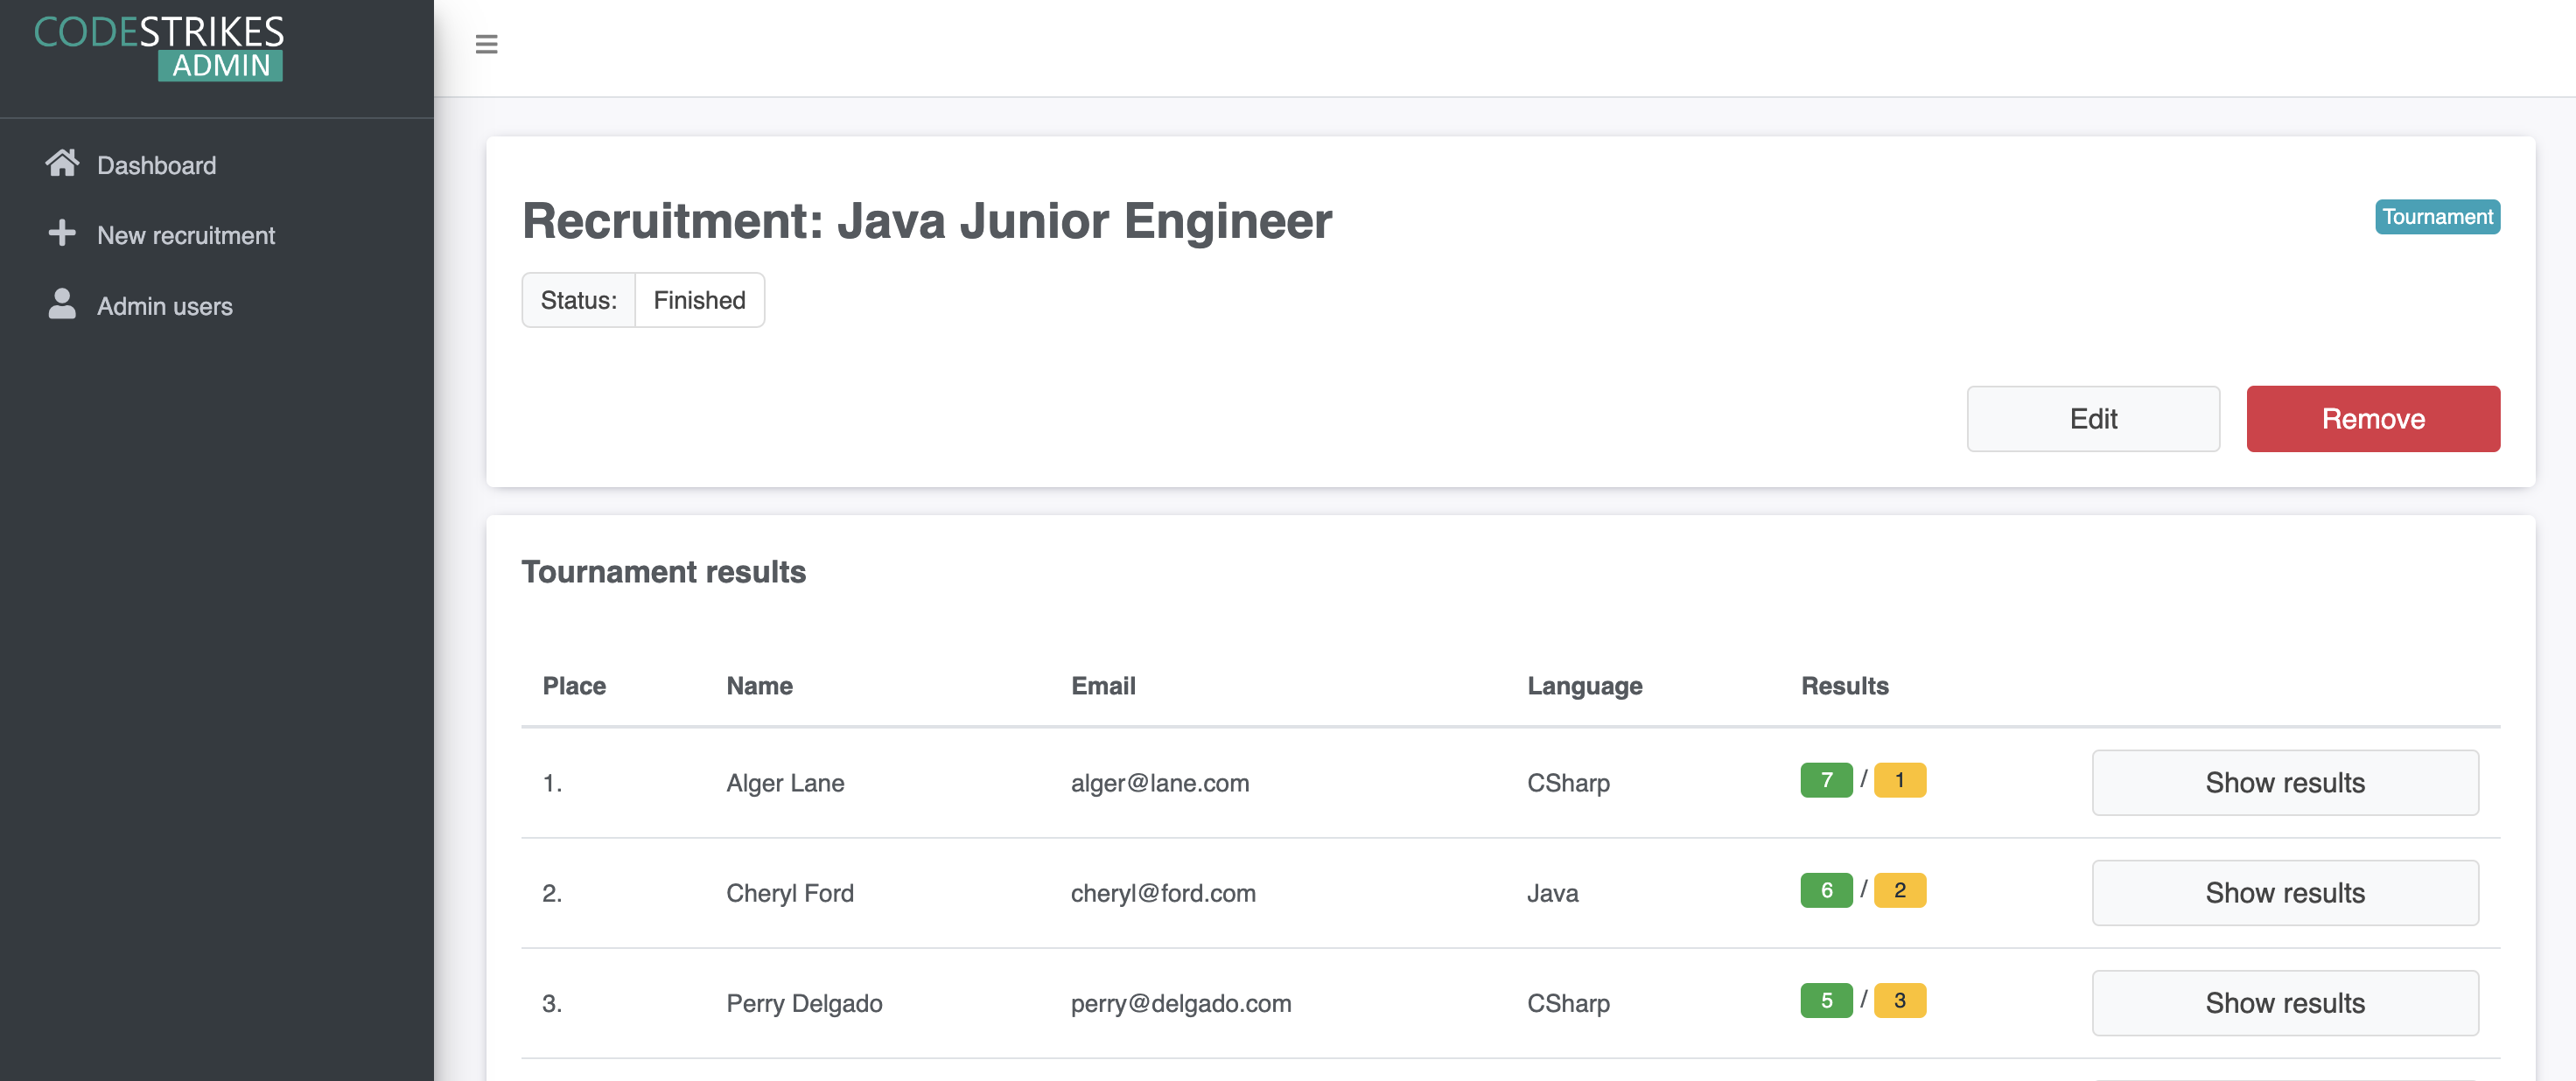Click the Language column header
Viewport: 2576px width, 1081px height.
pos(1584,686)
